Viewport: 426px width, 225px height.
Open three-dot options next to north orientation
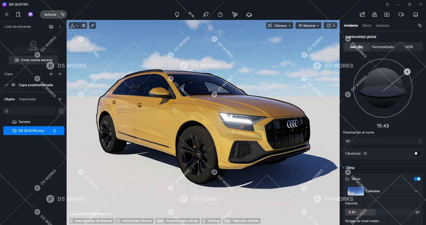point(420,141)
